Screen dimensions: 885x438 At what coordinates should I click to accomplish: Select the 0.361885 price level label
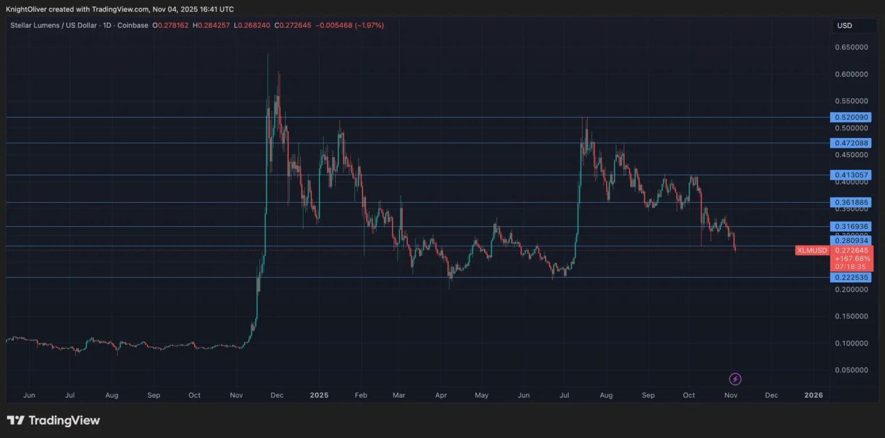(x=851, y=202)
